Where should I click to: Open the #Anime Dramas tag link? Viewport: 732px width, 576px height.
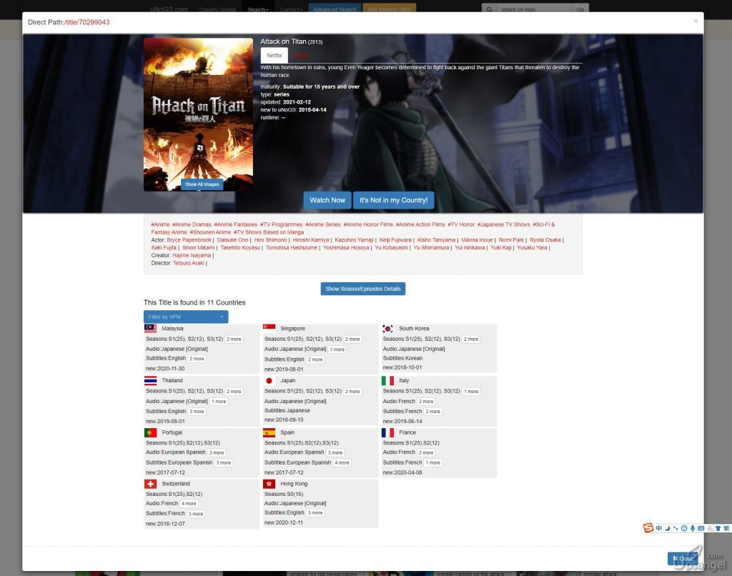[192, 224]
